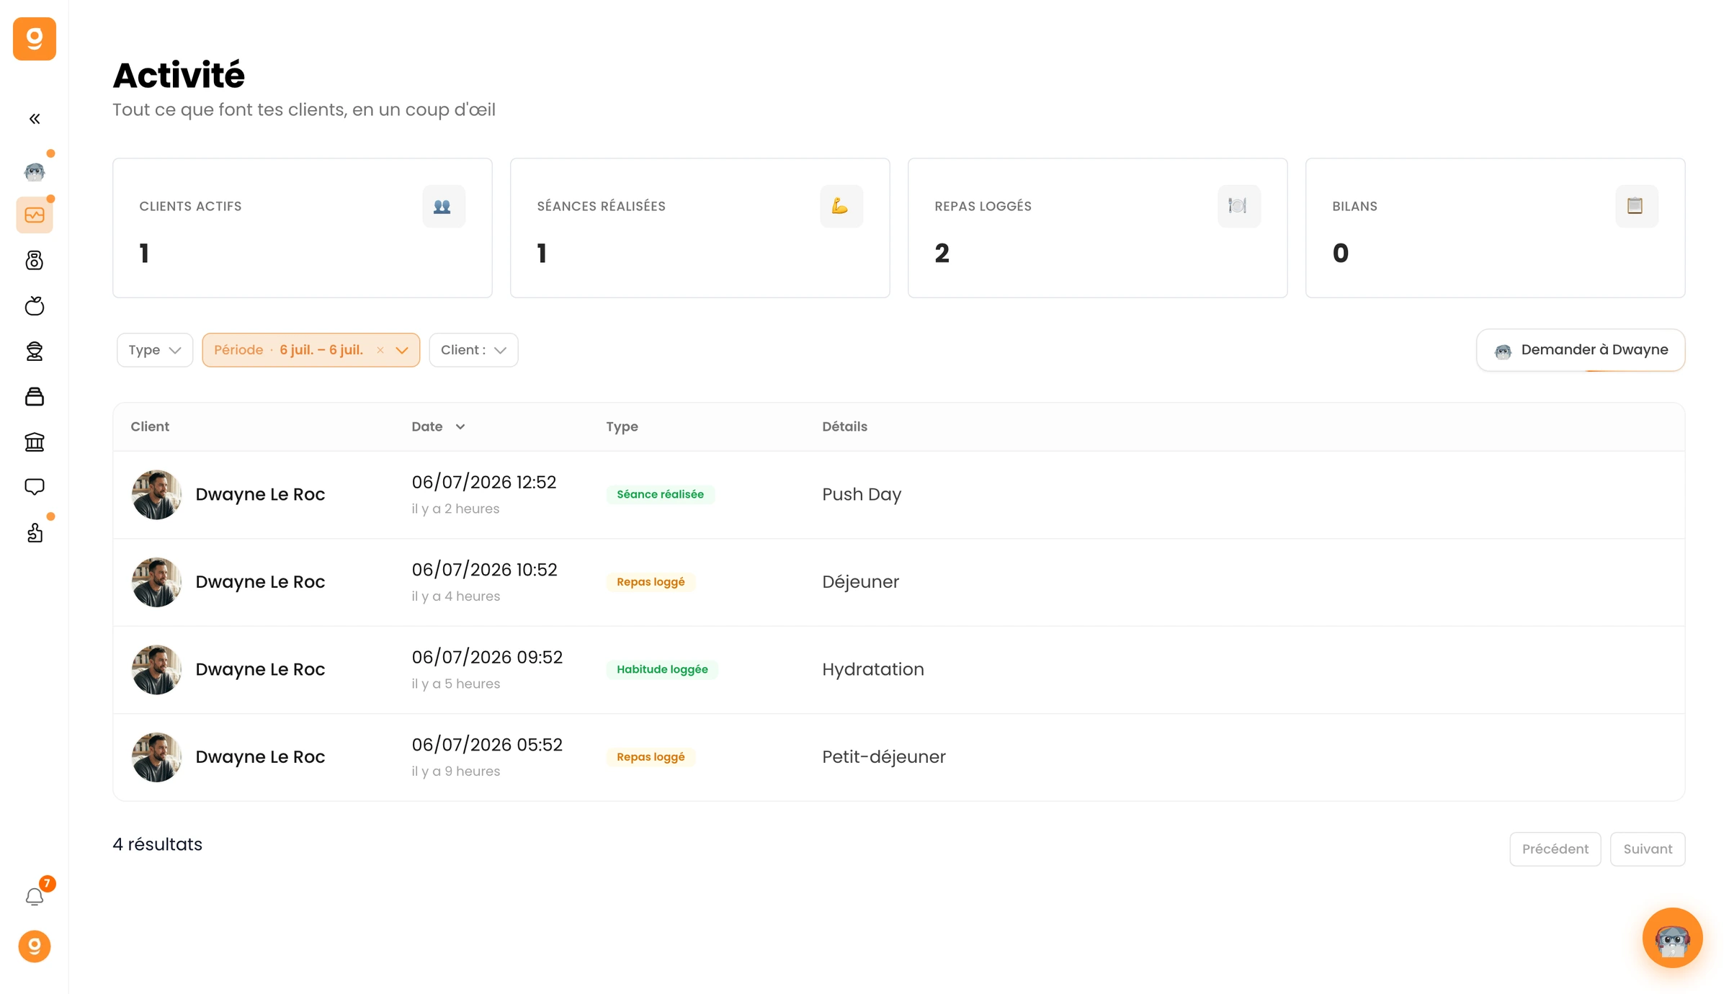This screenshot has height=994, width=1729.
Task: Click the date 06/07/2026 10:52
Action: (485, 570)
